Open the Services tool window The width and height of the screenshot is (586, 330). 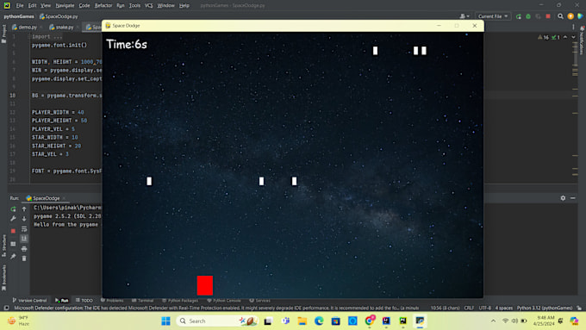259,301
